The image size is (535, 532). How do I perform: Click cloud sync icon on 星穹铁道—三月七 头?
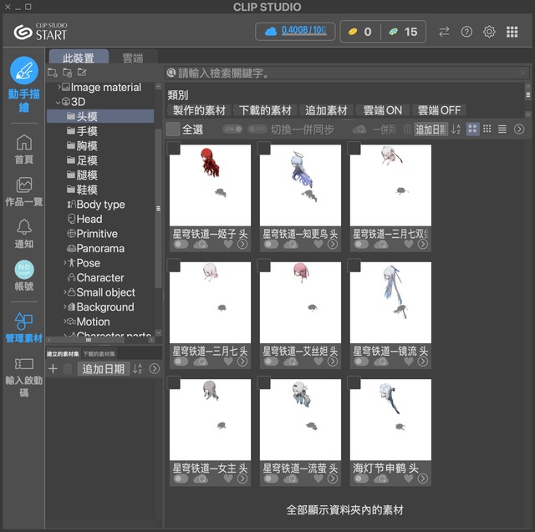click(x=201, y=362)
